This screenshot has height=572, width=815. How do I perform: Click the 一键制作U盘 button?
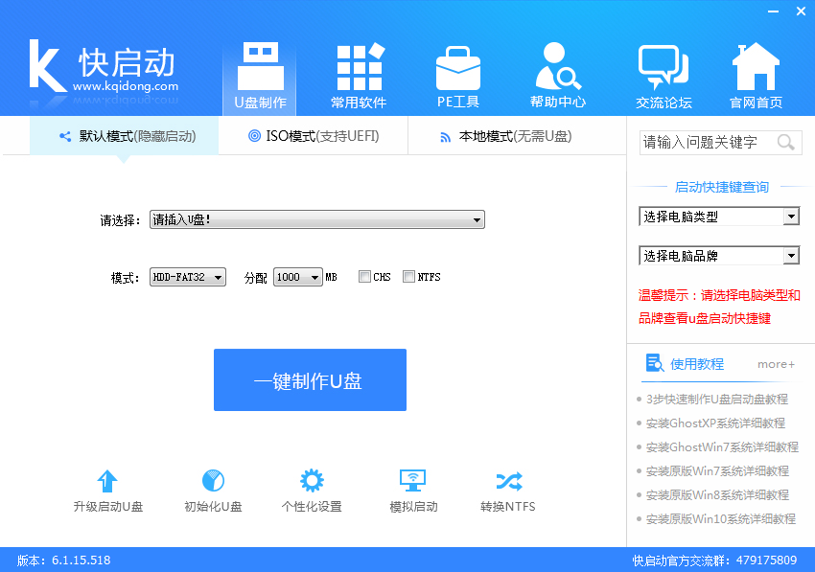tap(310, 379)
